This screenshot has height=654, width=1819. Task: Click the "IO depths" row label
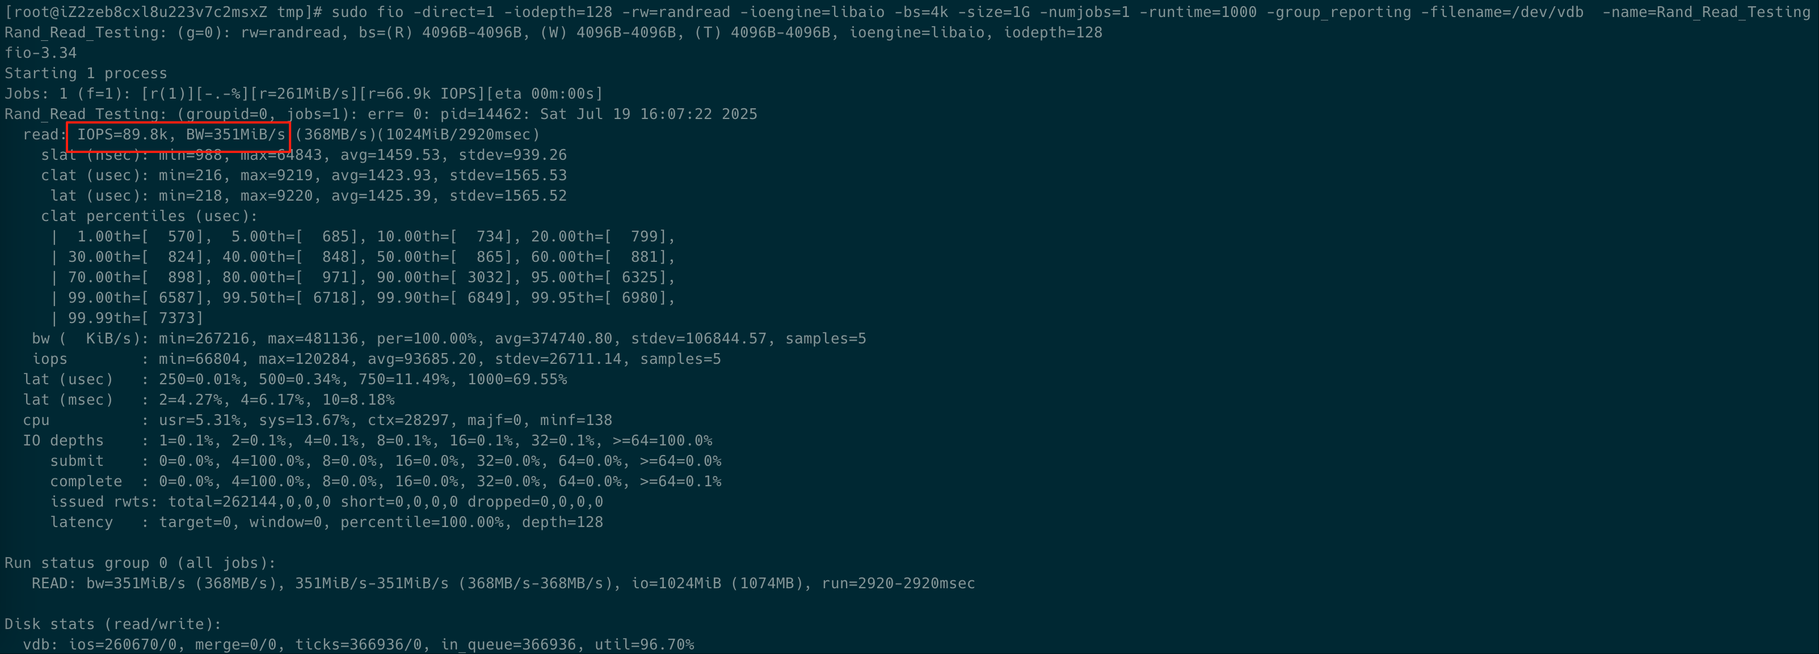click(x=63, y=441)
